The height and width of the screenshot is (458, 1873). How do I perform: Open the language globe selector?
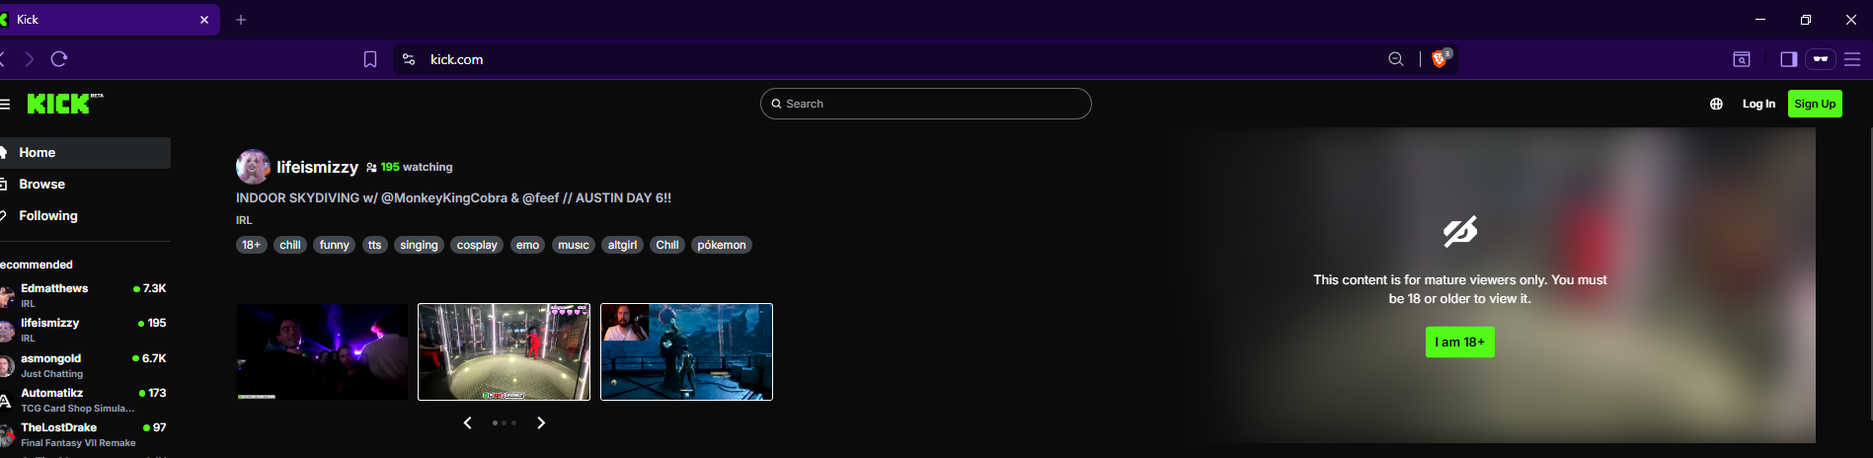1716,104
